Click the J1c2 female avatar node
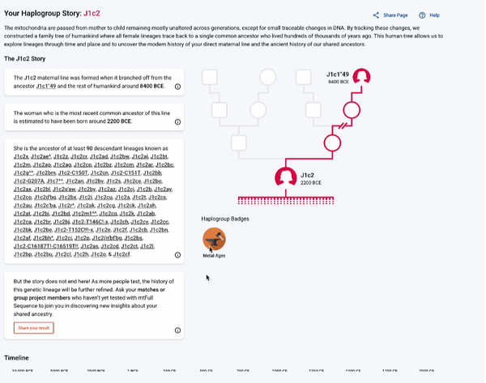 tap(285, 178)
